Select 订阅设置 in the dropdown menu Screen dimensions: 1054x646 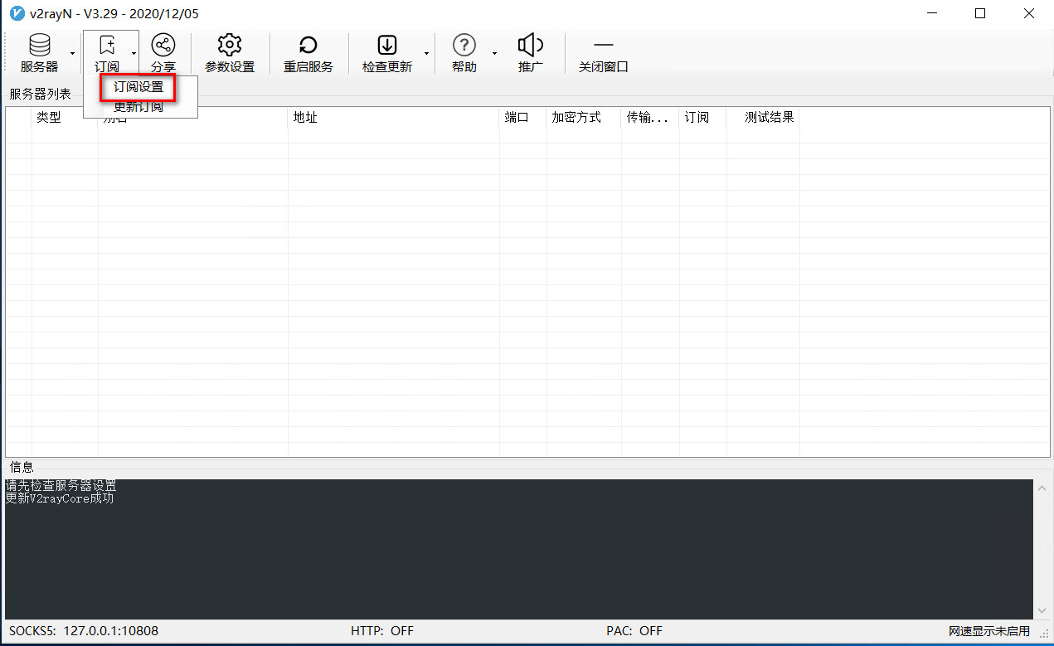138,87
